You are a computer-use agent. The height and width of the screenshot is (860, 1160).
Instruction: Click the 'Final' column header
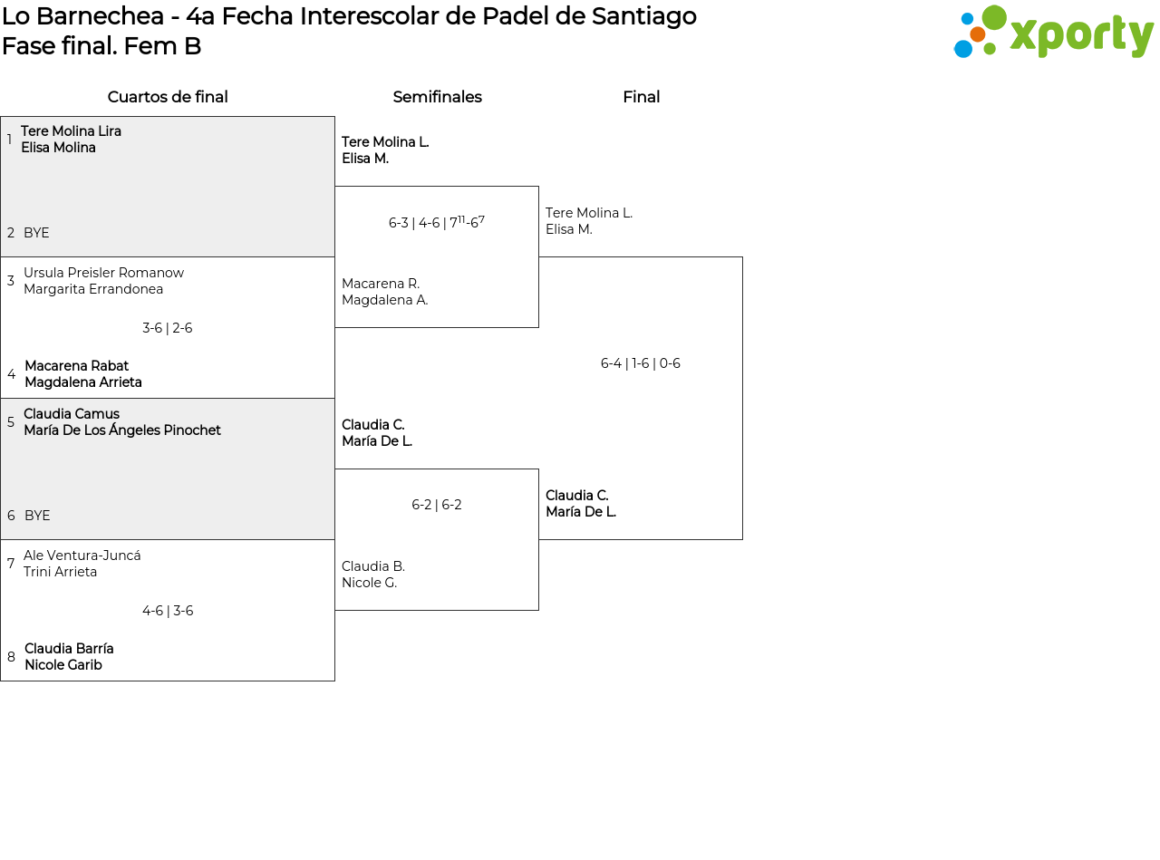641,97
